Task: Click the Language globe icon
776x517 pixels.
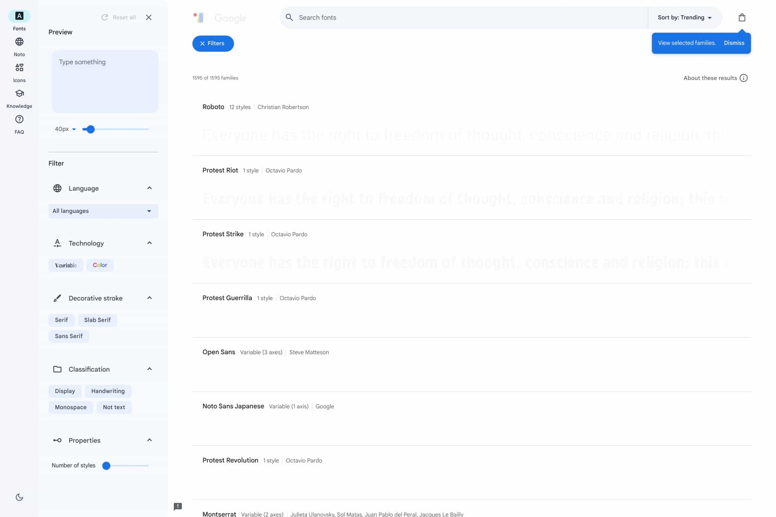Action: pyautogui.click(x=57, y=188)
